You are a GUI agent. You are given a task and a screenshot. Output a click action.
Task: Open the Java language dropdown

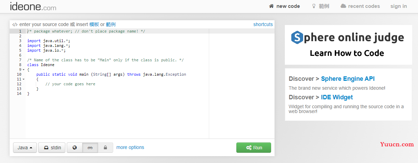25,148
